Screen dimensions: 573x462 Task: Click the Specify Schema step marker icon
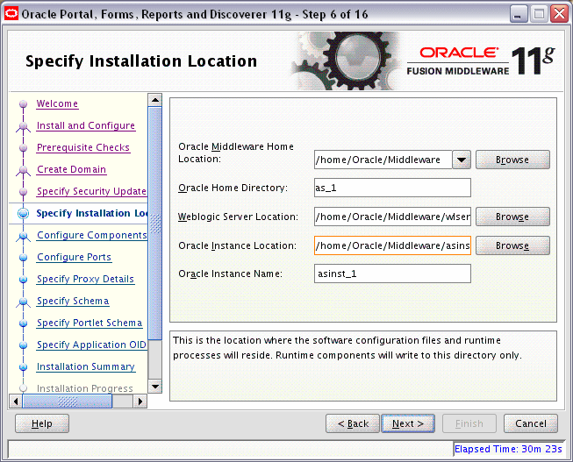tap(24, 302)
